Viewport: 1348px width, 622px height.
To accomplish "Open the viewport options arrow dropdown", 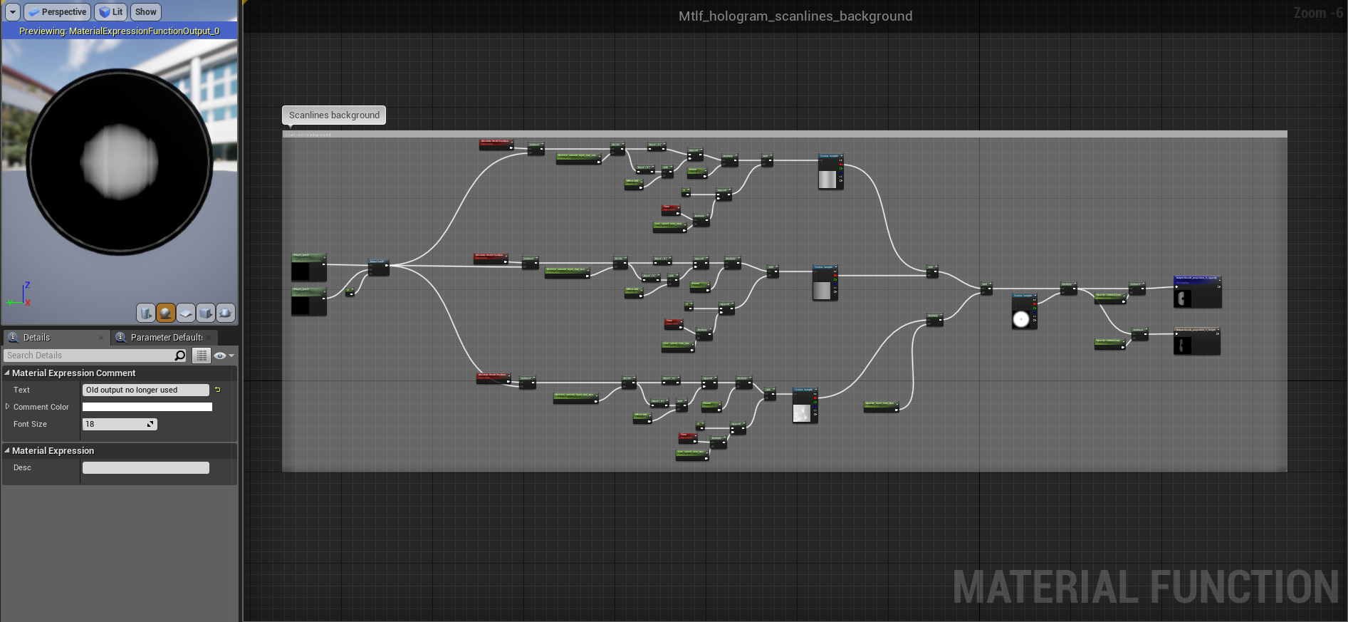I will 12,12.
